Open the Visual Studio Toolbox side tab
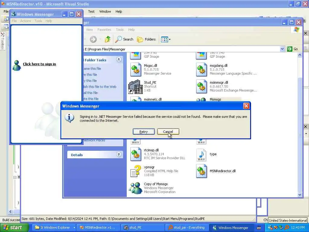The width and height of the screenshot is (309, 232). click(x=2, y=41)
